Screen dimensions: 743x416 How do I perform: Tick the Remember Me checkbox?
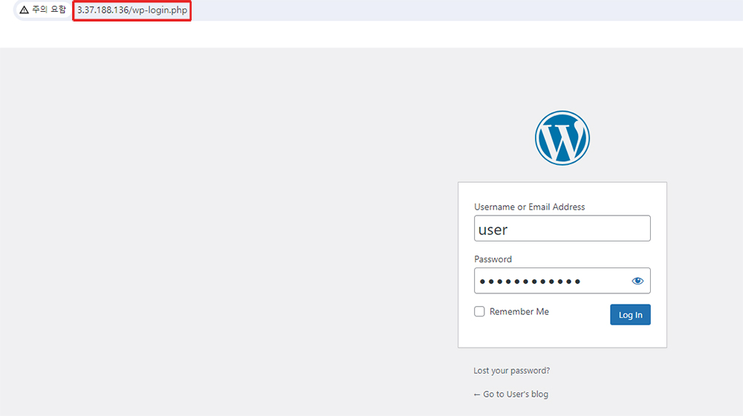tap(479, 311)
